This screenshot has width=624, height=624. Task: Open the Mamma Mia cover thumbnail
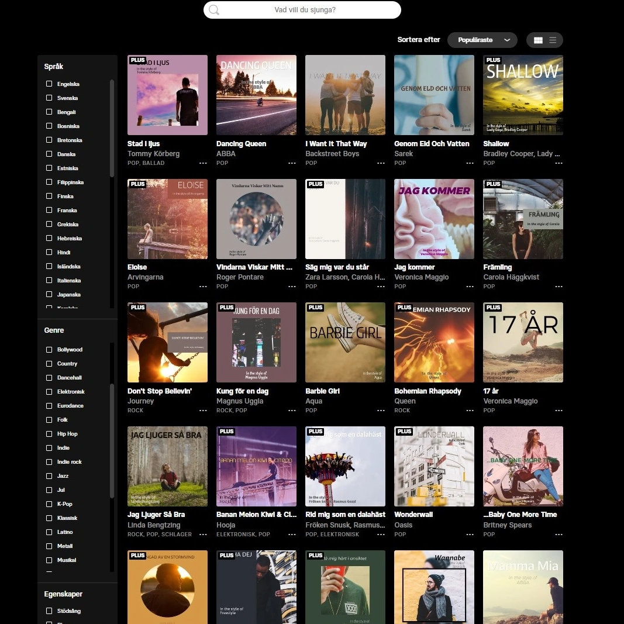pos(523,587)
